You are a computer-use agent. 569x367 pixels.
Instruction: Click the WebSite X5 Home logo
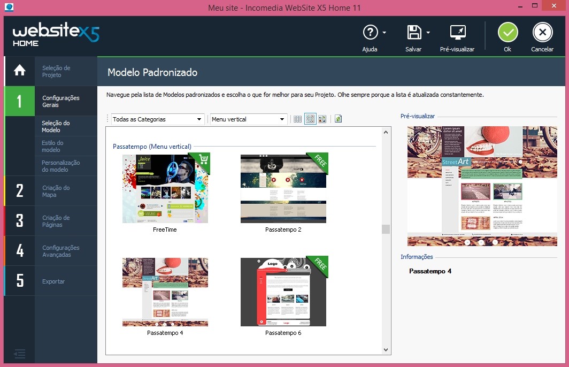pos(56,35)
